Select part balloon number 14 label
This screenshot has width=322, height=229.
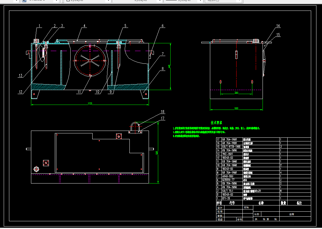tap(278, 26)
